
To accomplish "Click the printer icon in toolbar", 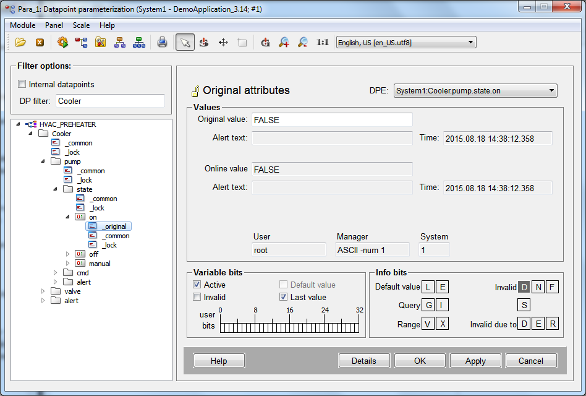I will 162,43.
